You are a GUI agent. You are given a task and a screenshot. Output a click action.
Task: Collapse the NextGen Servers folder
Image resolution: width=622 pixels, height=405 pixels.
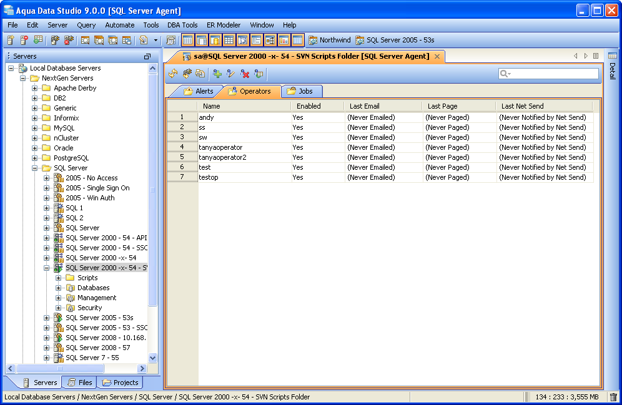pos(23,78)
